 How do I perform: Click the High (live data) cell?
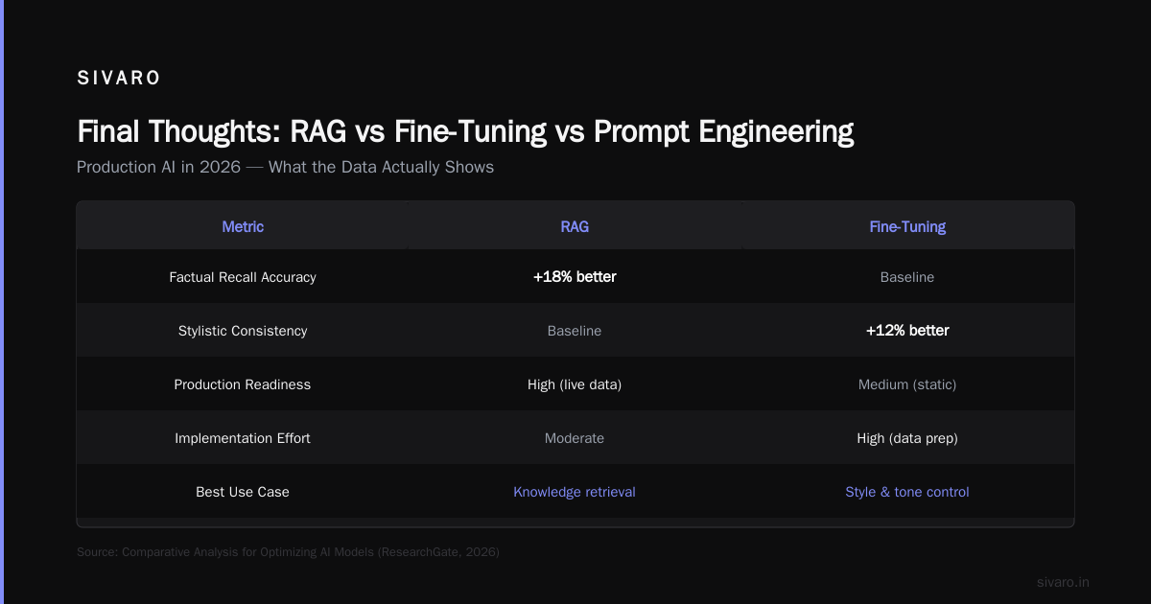coord(575,384)
